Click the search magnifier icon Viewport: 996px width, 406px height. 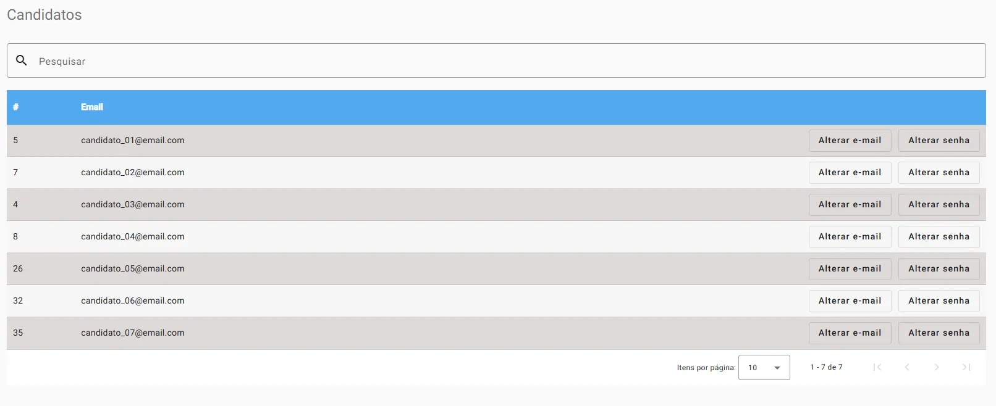point(22,60)
